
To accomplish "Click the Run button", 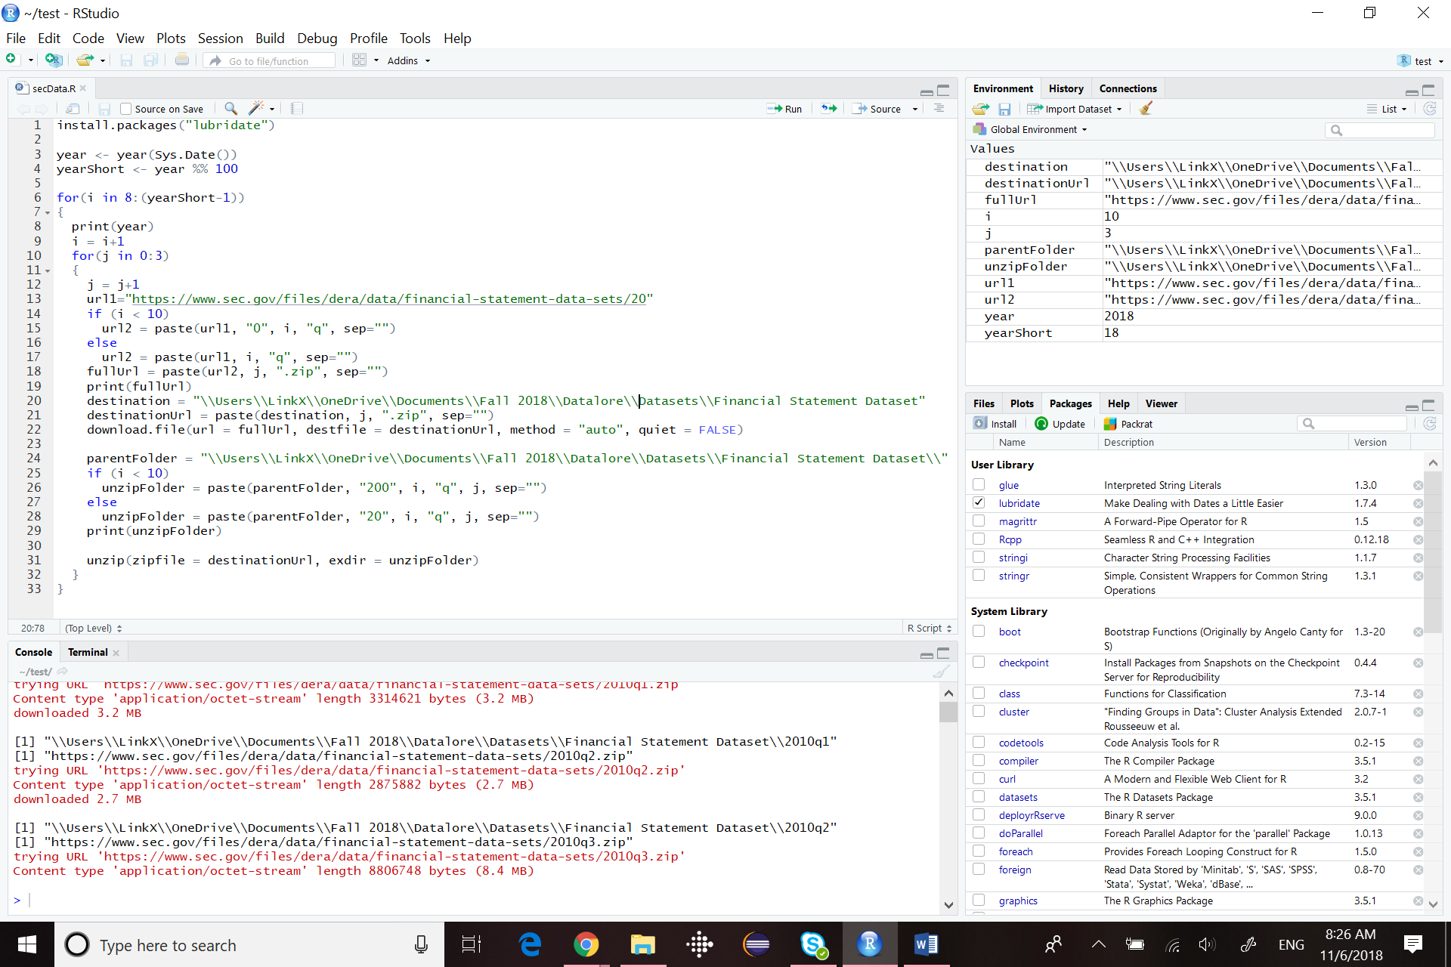I will (784, 109).
